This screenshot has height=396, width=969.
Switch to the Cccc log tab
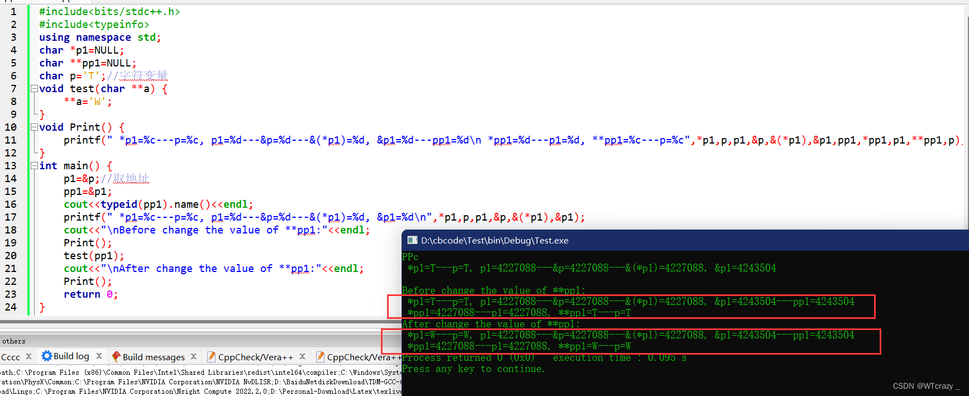click(x=11, y=357)
